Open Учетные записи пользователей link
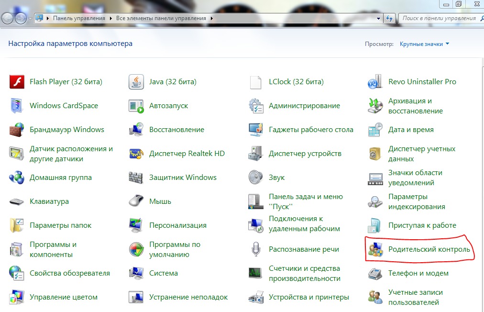 click(416, 297)
